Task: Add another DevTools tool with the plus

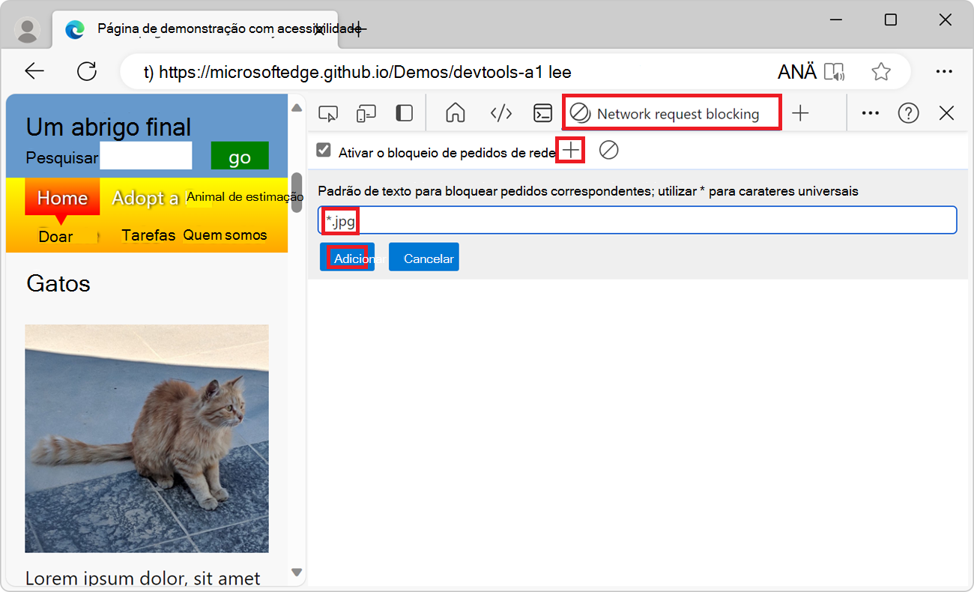Action: pos(800,112)
